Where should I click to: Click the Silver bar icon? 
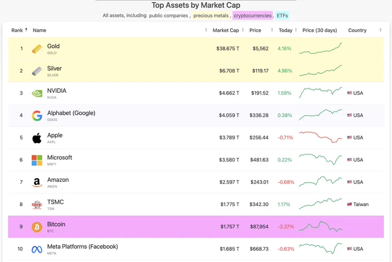(x=37, y=71)
